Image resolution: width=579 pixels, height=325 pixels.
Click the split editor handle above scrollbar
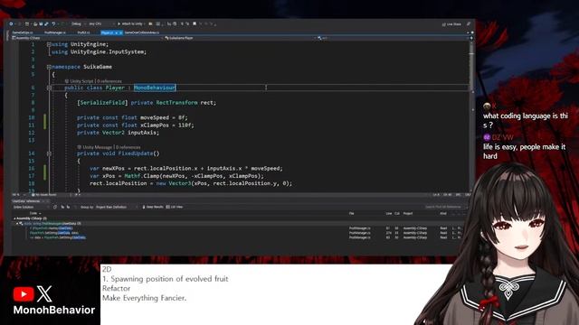471,38
